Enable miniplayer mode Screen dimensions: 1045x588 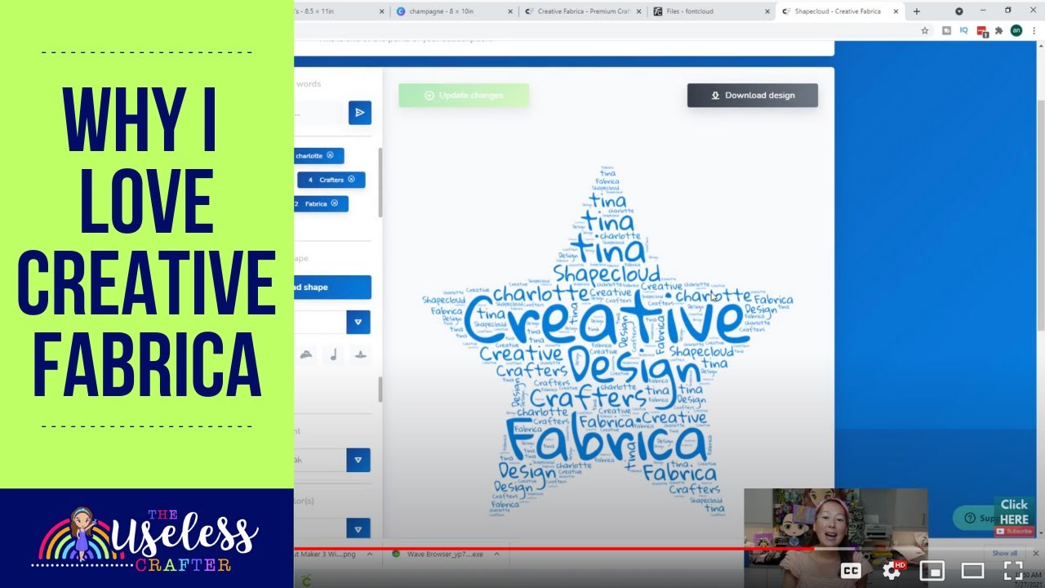coord(932,571)
